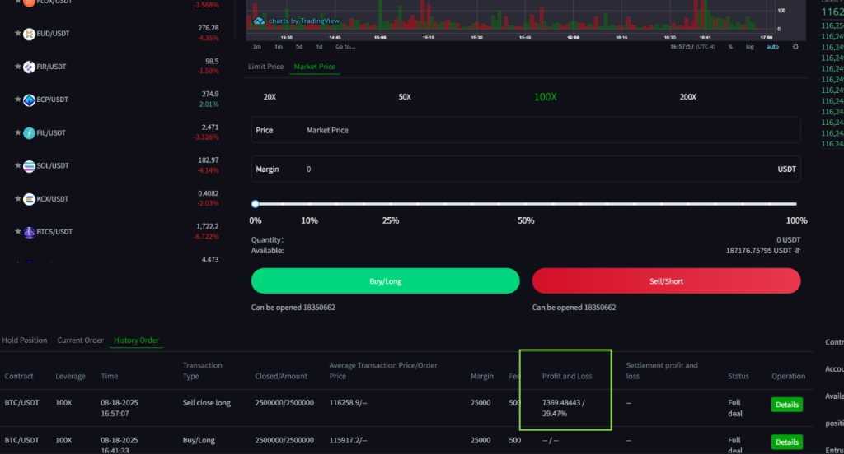Screen dimensions: 844x454
Task: Switch to the Limit Price tab
Action: (x=265, y=67)
